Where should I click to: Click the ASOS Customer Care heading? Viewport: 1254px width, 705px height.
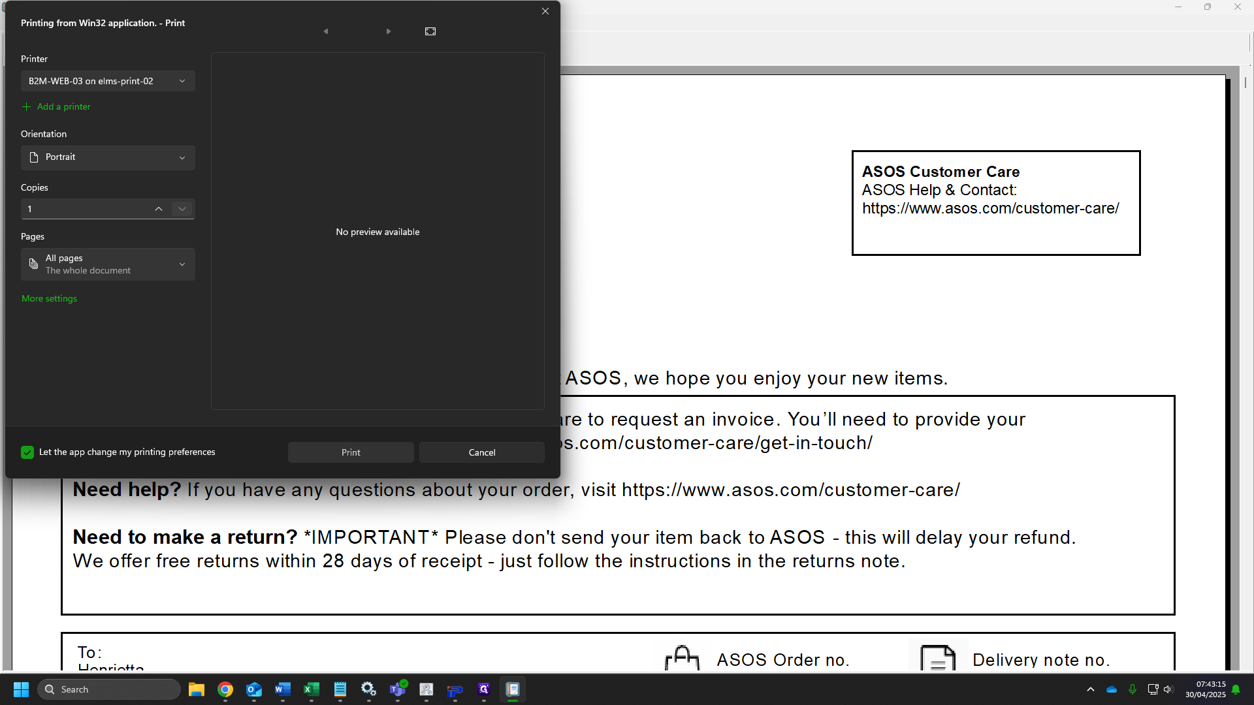pos(940,172)
